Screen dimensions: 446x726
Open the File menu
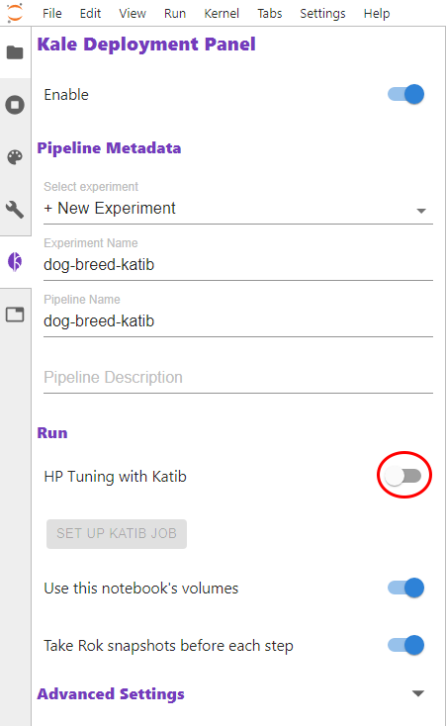[x=51, y=14]
